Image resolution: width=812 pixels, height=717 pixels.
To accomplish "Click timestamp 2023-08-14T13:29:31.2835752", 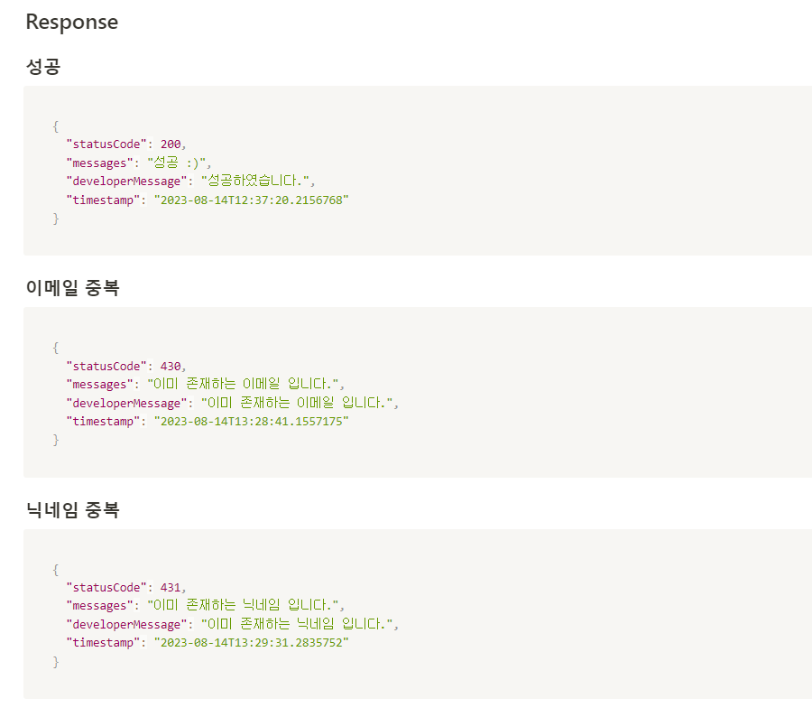I will 251,643.
